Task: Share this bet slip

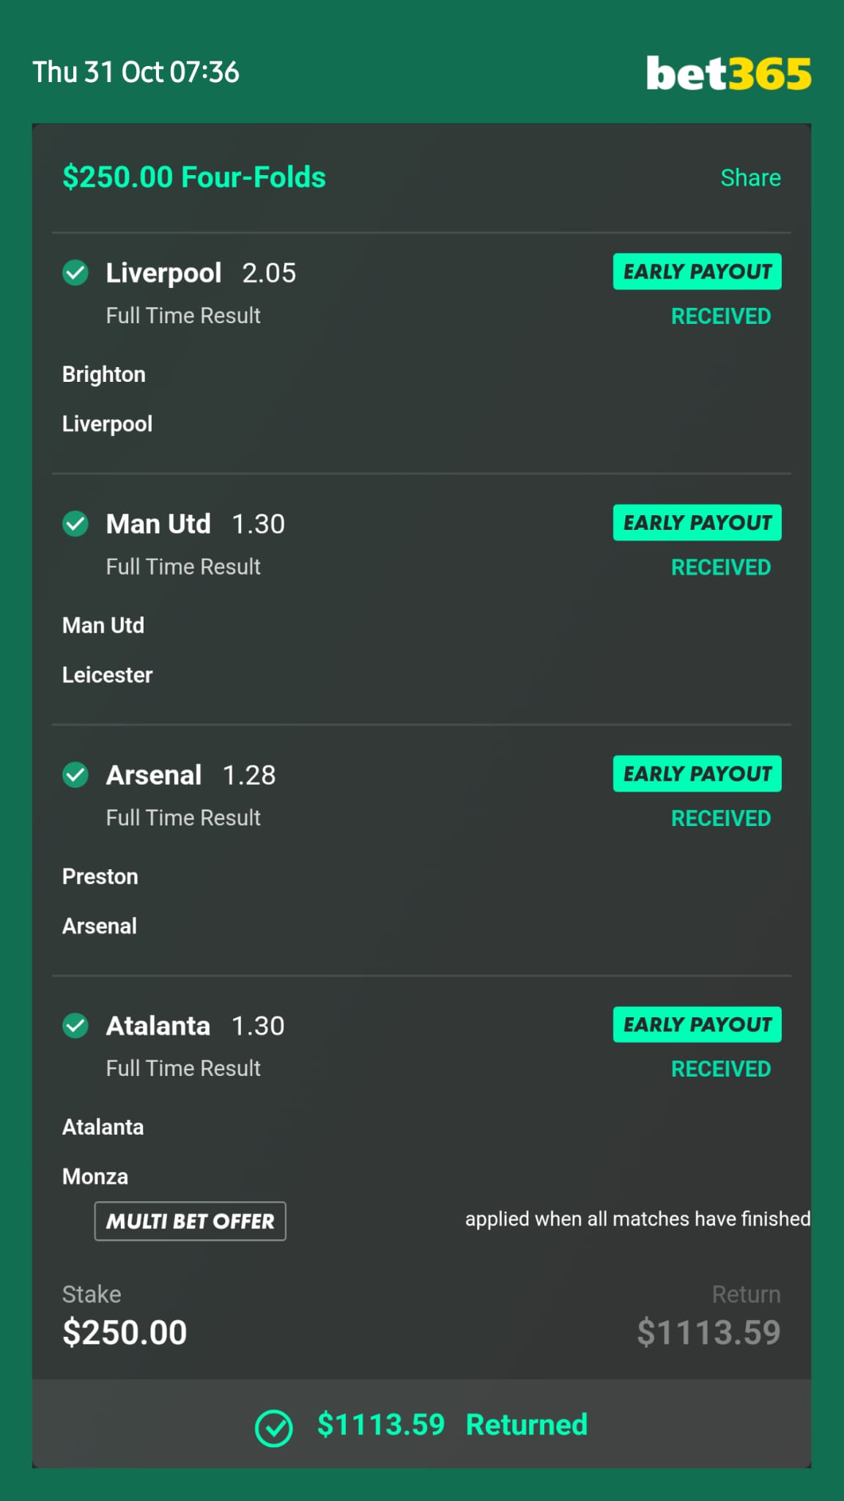Action: 750,177
